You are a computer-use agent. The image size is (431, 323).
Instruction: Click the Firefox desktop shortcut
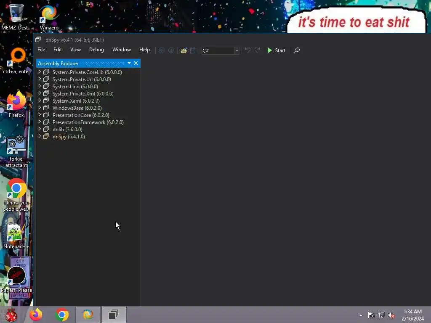(x=16, y=104)
